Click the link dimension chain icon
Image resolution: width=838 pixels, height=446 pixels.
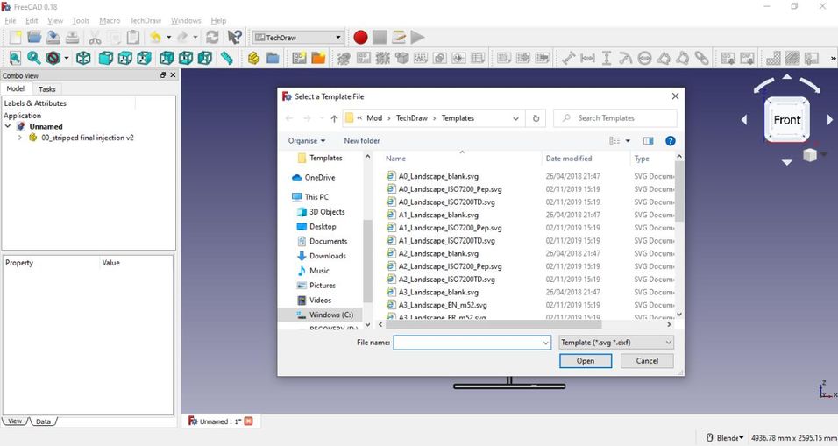tap(702, 58)
